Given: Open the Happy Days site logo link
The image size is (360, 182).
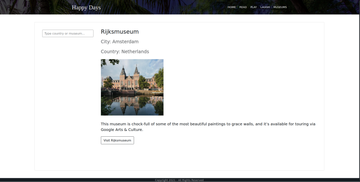Looking at the screenshot, I should 86,8.
